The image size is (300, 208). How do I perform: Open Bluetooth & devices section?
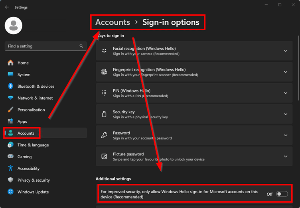pos(46,86)
